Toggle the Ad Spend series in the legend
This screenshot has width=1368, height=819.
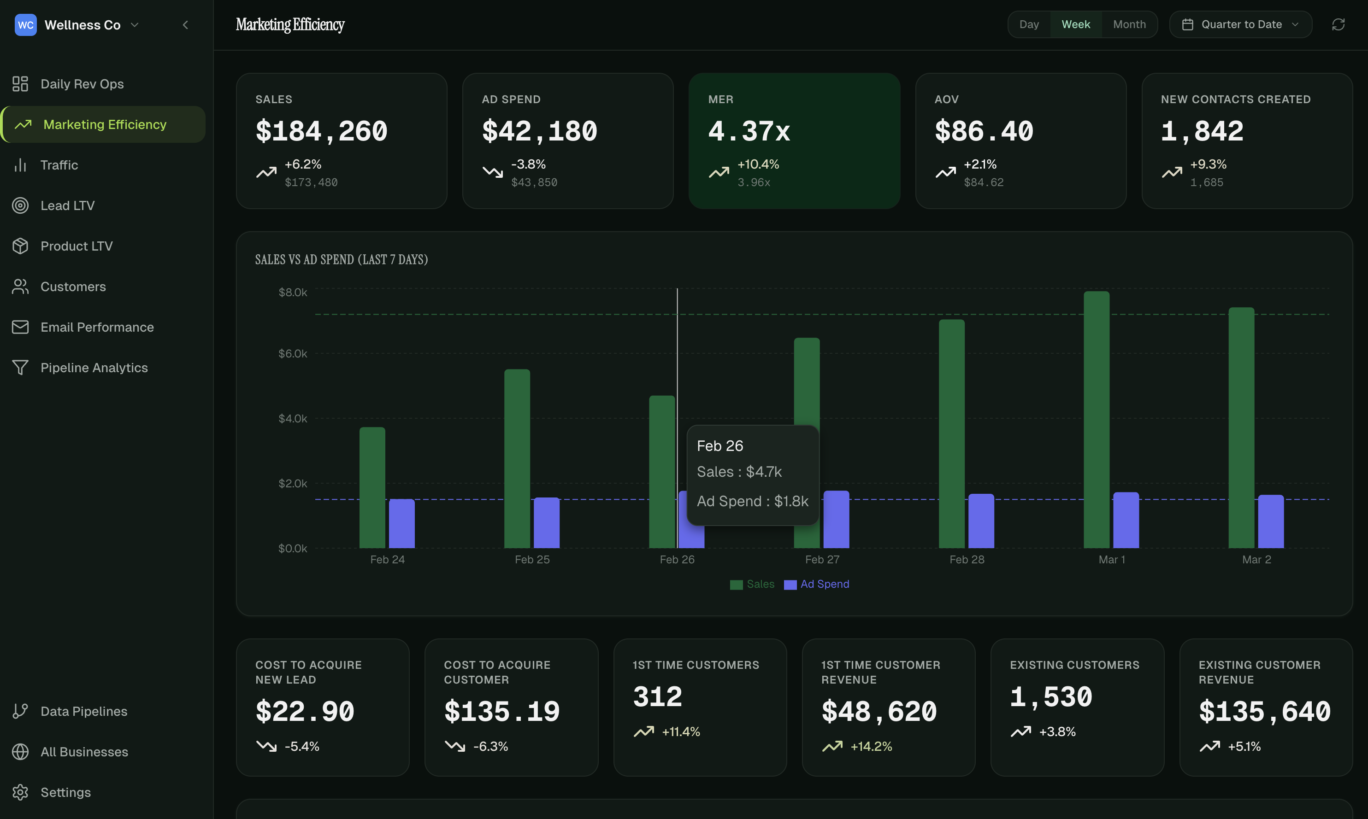tap(816, 585)
